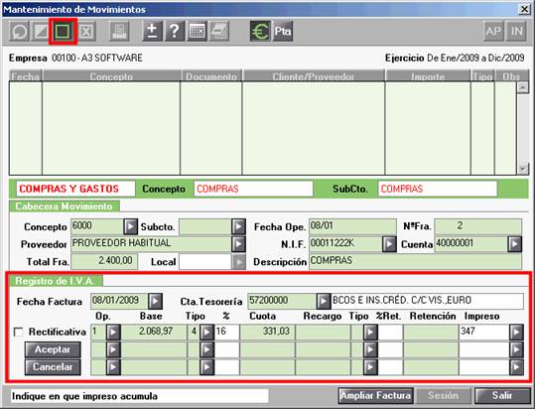The width and height of the screenshot is (535, 409).
Task: Click the AP toolbar button
Action: [x=493, y=32]
